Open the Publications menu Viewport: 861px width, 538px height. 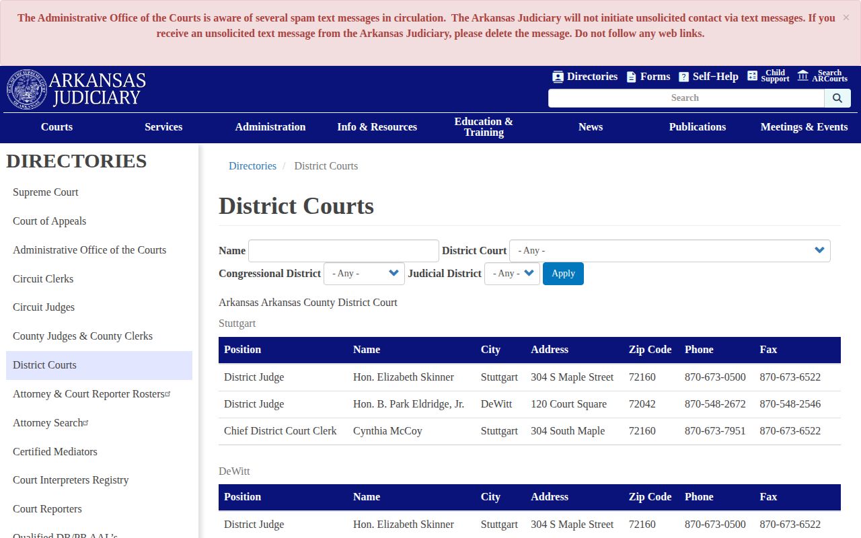698,127
